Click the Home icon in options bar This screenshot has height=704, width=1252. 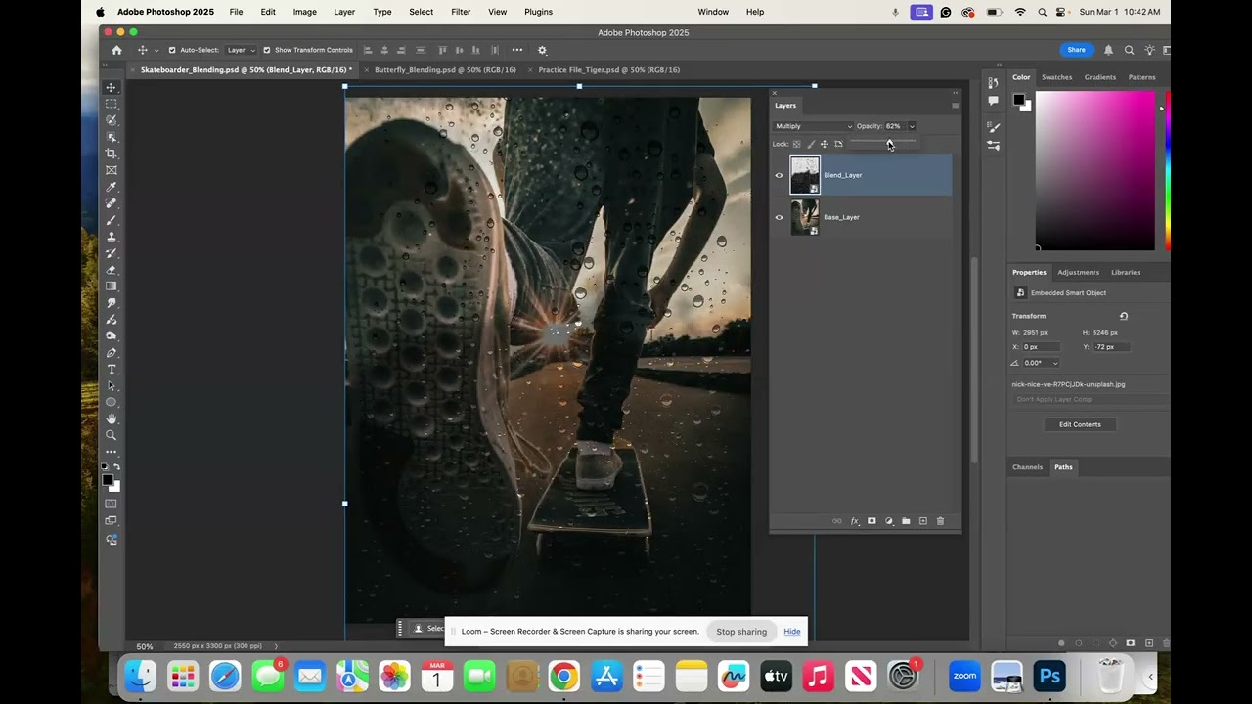117,50
